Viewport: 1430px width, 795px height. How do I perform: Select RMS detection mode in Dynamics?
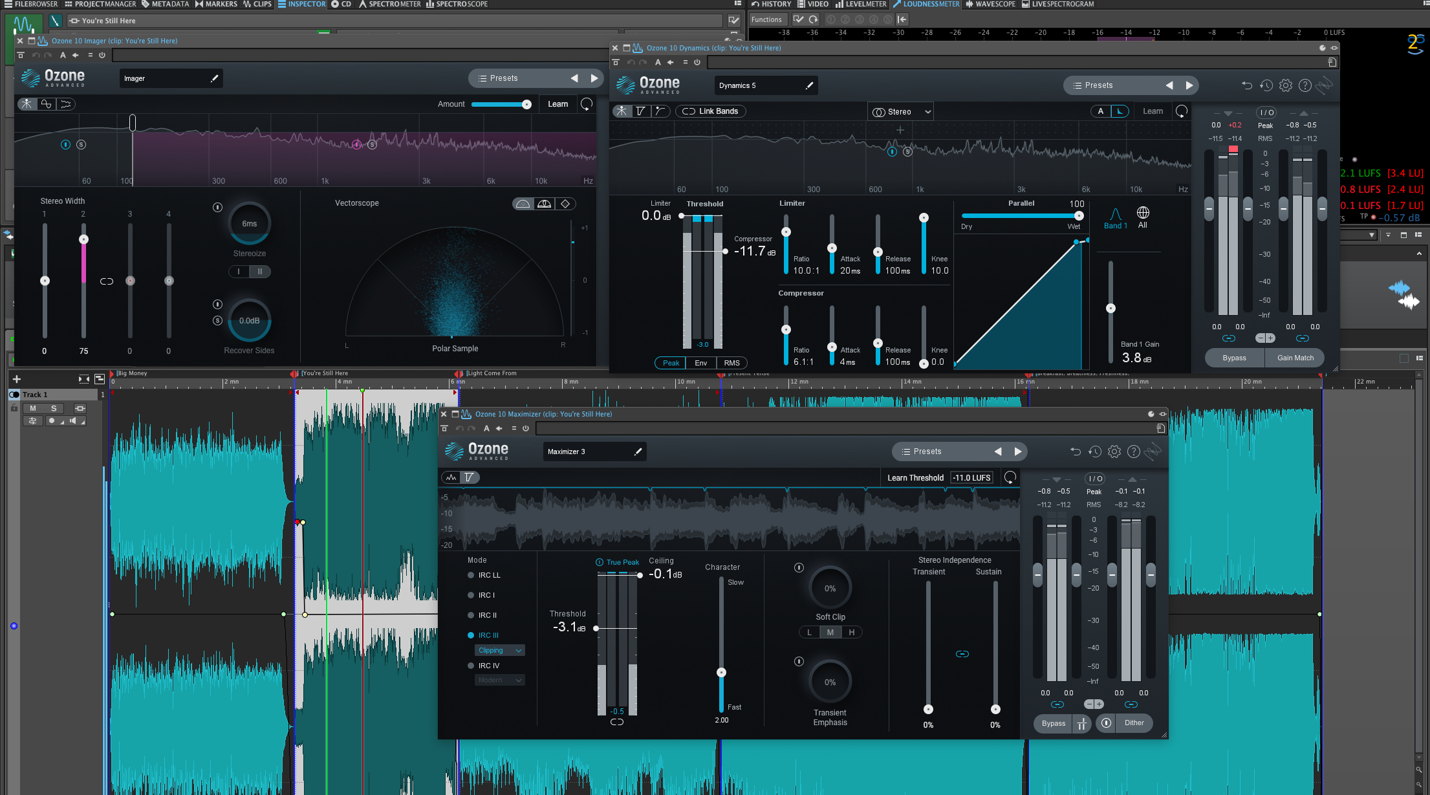pyautogui.click(x=731, y=363)
